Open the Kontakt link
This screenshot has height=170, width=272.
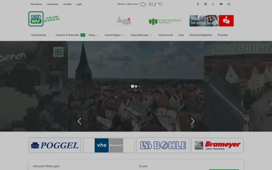(x=67, y=4)
